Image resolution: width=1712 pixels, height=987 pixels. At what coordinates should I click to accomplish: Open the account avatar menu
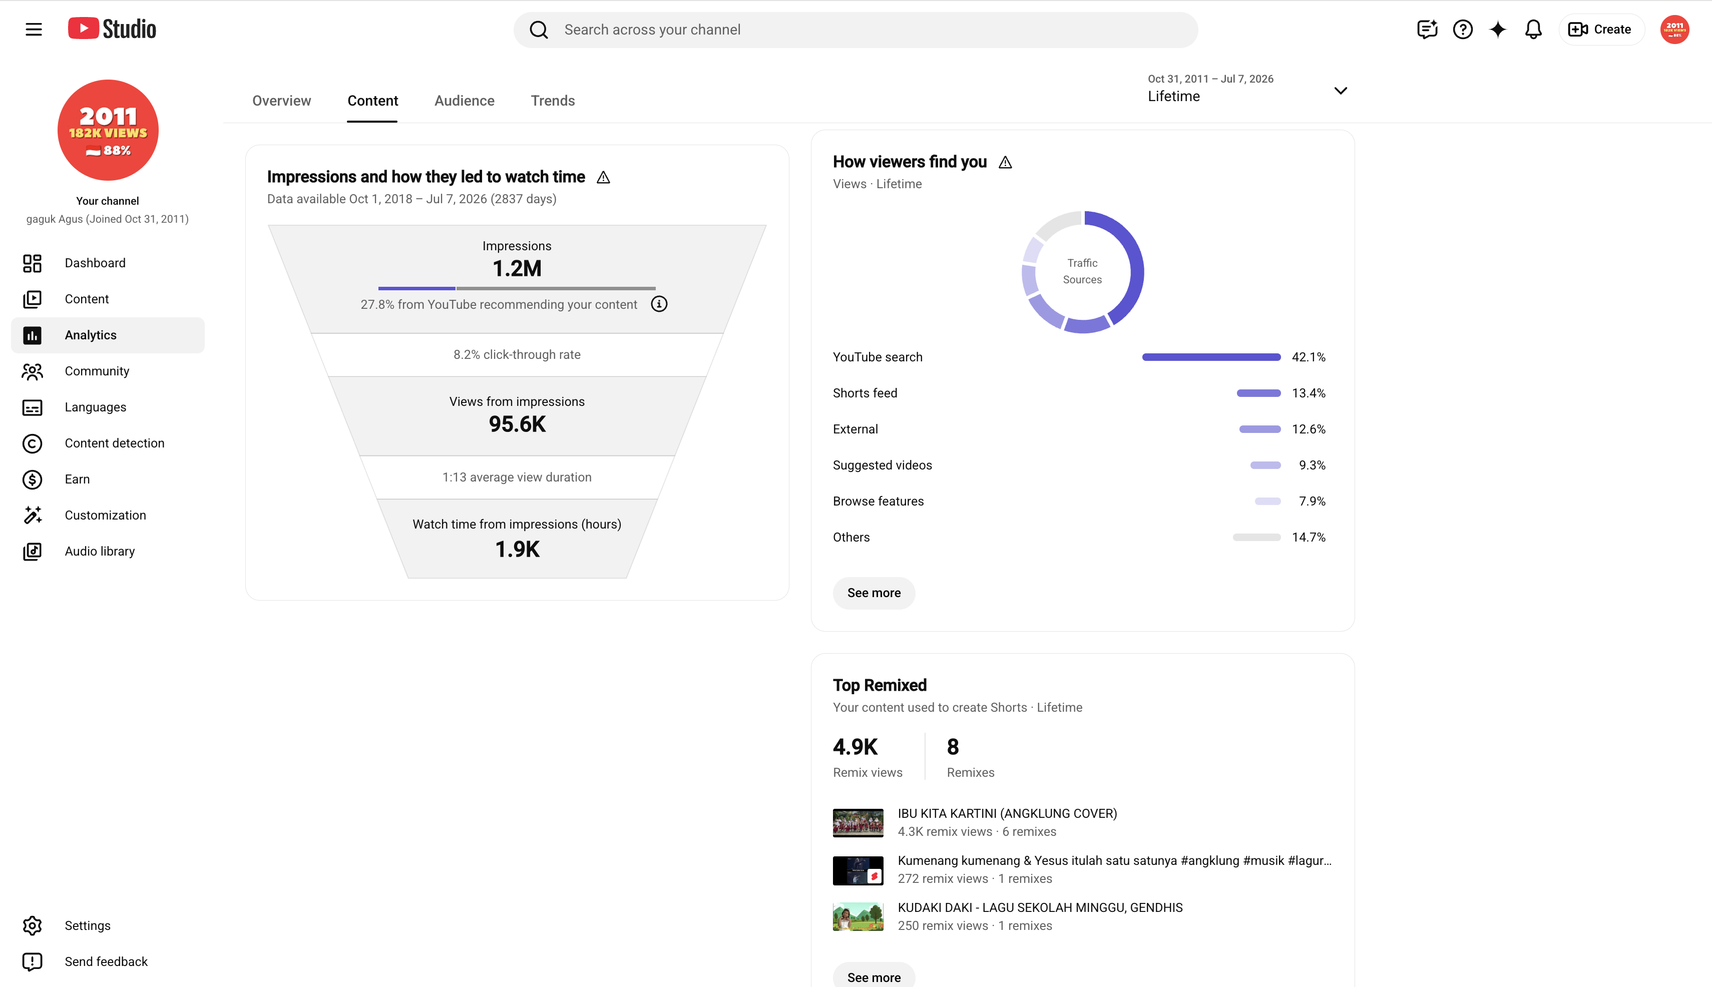(x=1674, y=29)
